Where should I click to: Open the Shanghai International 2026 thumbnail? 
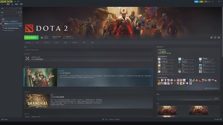click(37, 101)
